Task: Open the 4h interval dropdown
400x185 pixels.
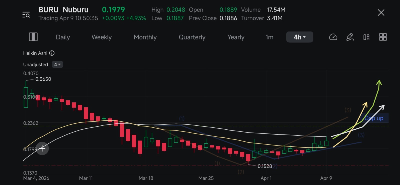Action: (x=299, y=37)
